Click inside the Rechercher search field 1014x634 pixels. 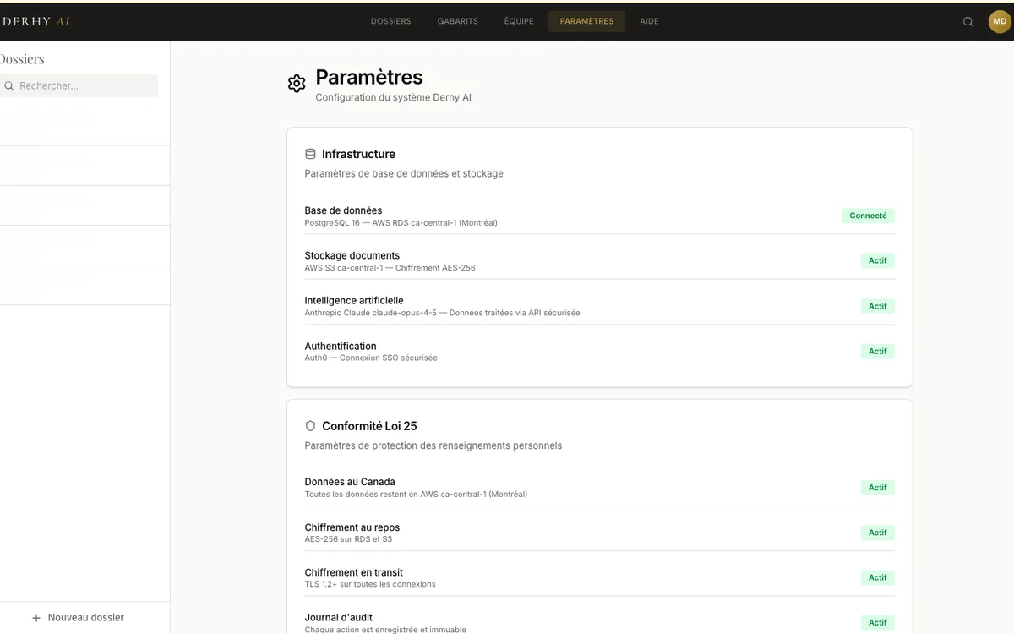point(79,85)
